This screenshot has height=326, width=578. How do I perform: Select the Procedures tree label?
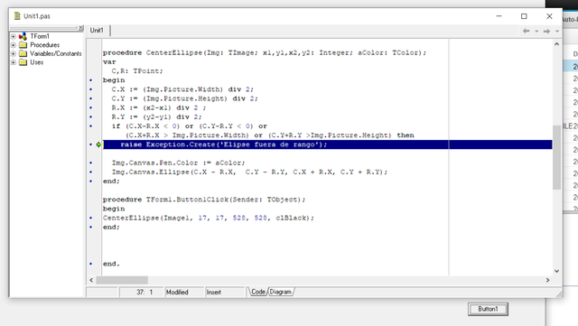click(44, 45)
